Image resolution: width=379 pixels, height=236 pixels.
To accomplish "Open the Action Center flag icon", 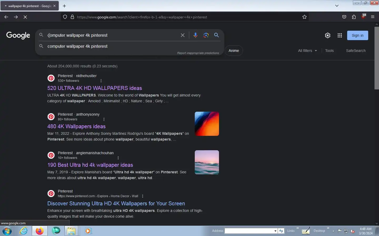I will pos(340,231).
